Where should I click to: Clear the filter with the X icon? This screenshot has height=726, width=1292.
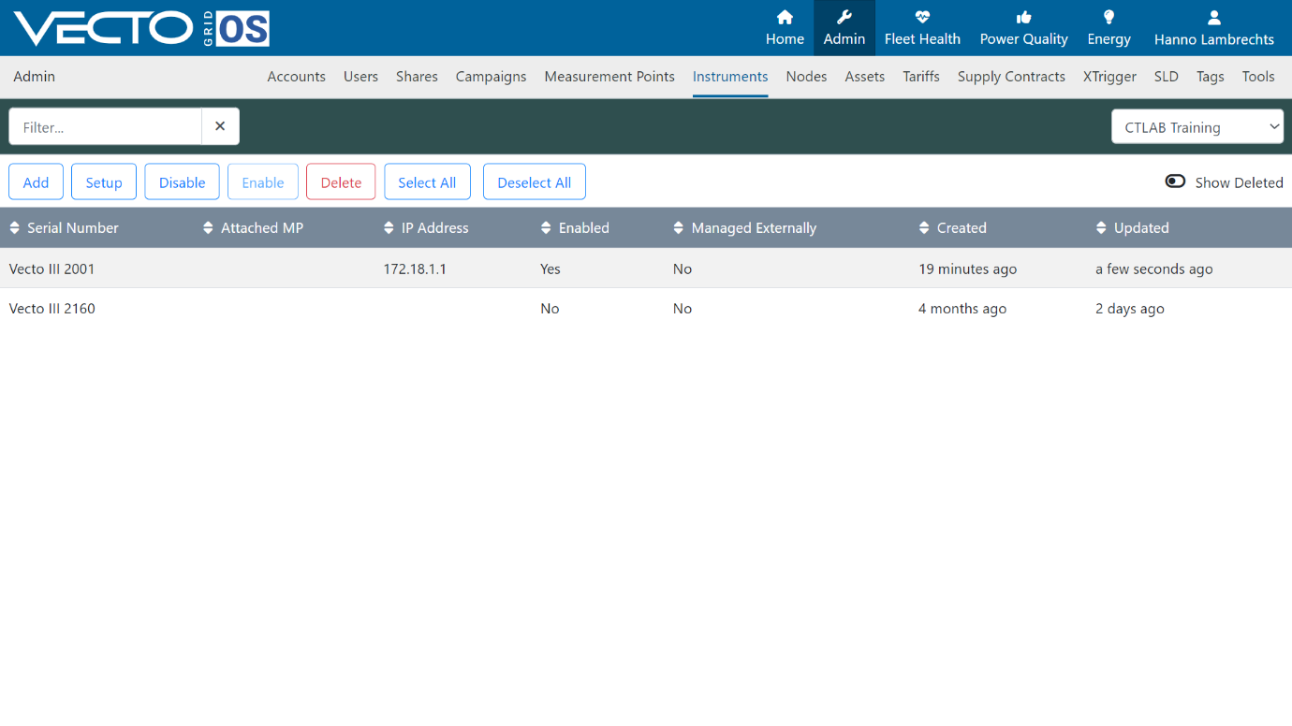click(220, 126)
